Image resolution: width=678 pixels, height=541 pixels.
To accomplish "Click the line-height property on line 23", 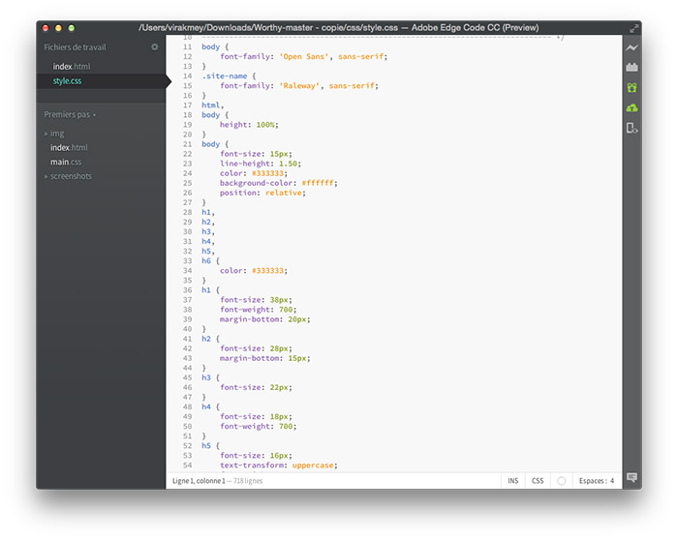I will pyautogui.click(x=245, y=164).
